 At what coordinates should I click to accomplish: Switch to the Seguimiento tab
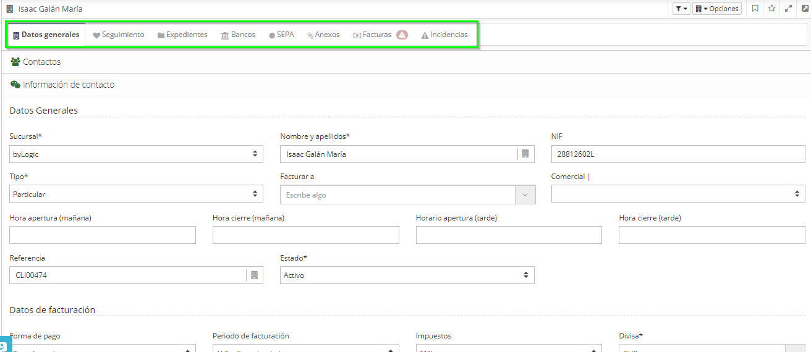[119, 35]
